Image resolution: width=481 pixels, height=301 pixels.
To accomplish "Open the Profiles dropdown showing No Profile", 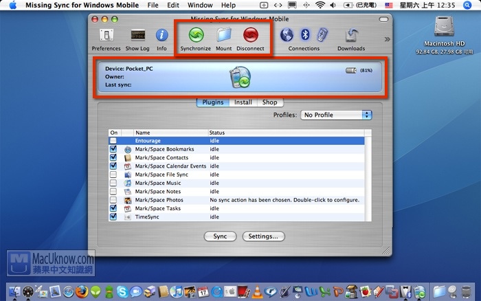I will pos(336,115).
